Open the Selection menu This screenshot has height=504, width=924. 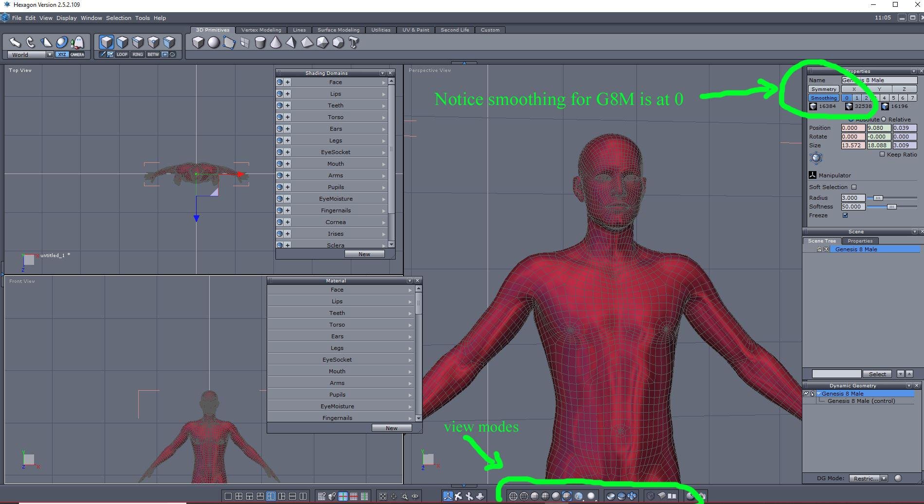click(x=119, y=18)
